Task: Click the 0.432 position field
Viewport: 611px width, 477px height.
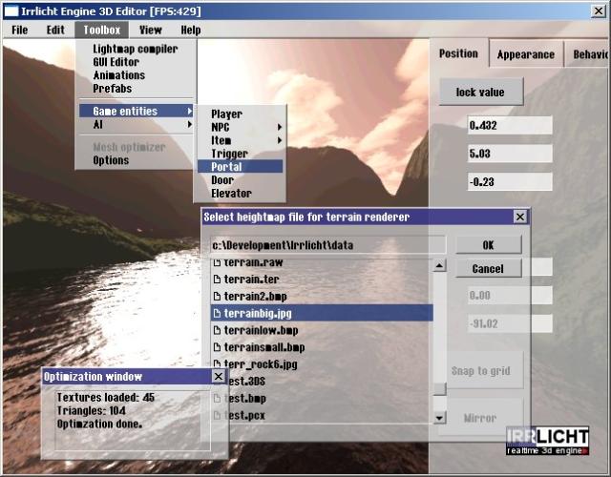Action: 510,125
